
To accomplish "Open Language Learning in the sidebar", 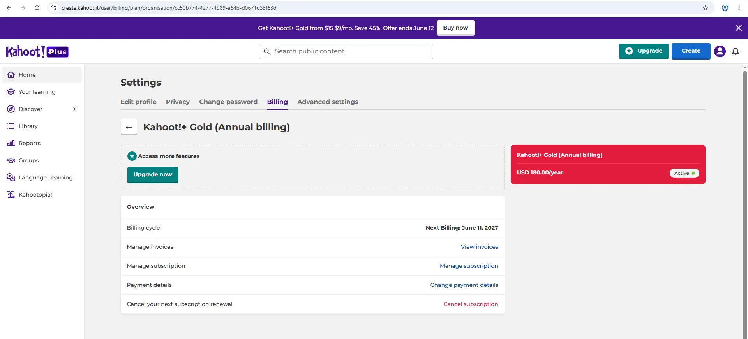I will [x=42, y=177].
